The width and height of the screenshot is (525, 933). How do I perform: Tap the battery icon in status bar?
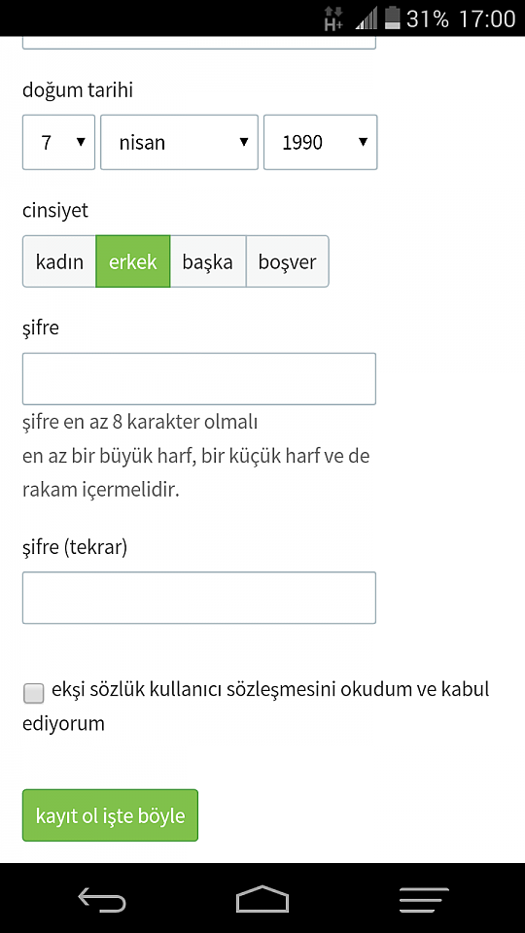392,17
